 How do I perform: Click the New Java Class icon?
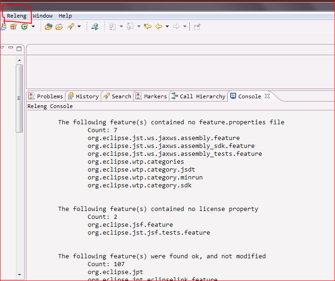[x=25, y=26]
